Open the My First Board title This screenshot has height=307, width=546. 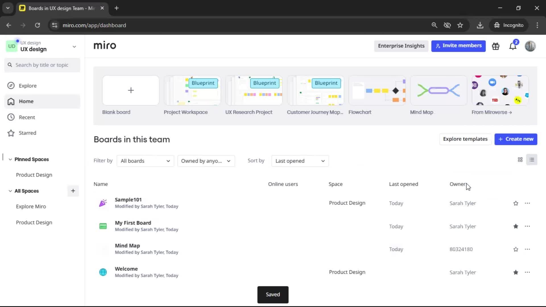133,223
